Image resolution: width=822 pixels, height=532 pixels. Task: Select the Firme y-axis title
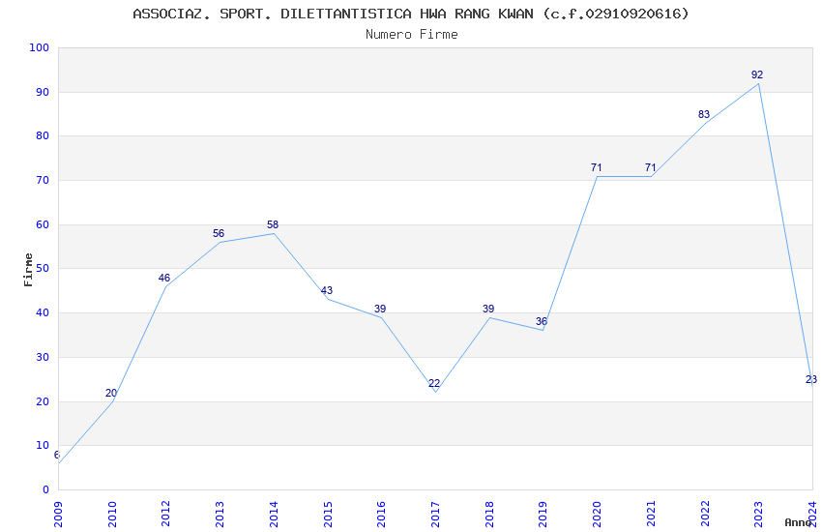(x=28, y=270)
